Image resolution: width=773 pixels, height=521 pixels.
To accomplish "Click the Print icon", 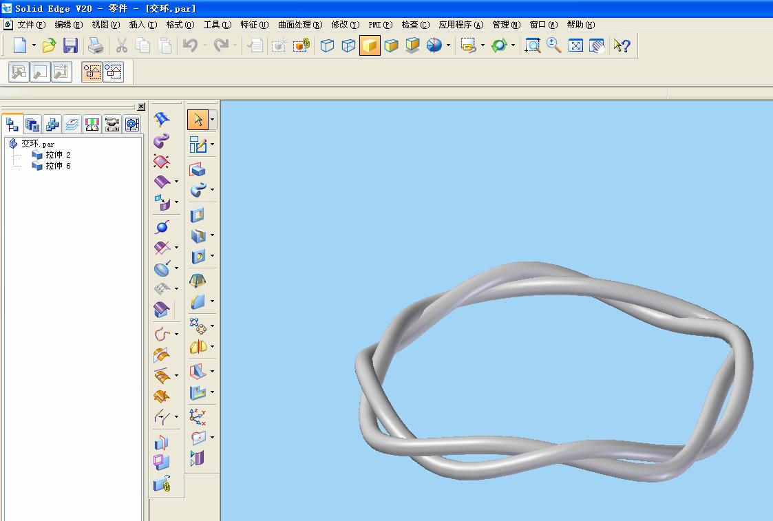I will [95, 45].
